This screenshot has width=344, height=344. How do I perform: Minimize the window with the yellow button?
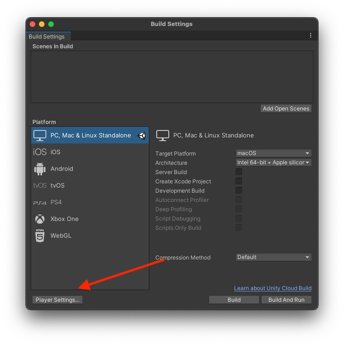42,24
